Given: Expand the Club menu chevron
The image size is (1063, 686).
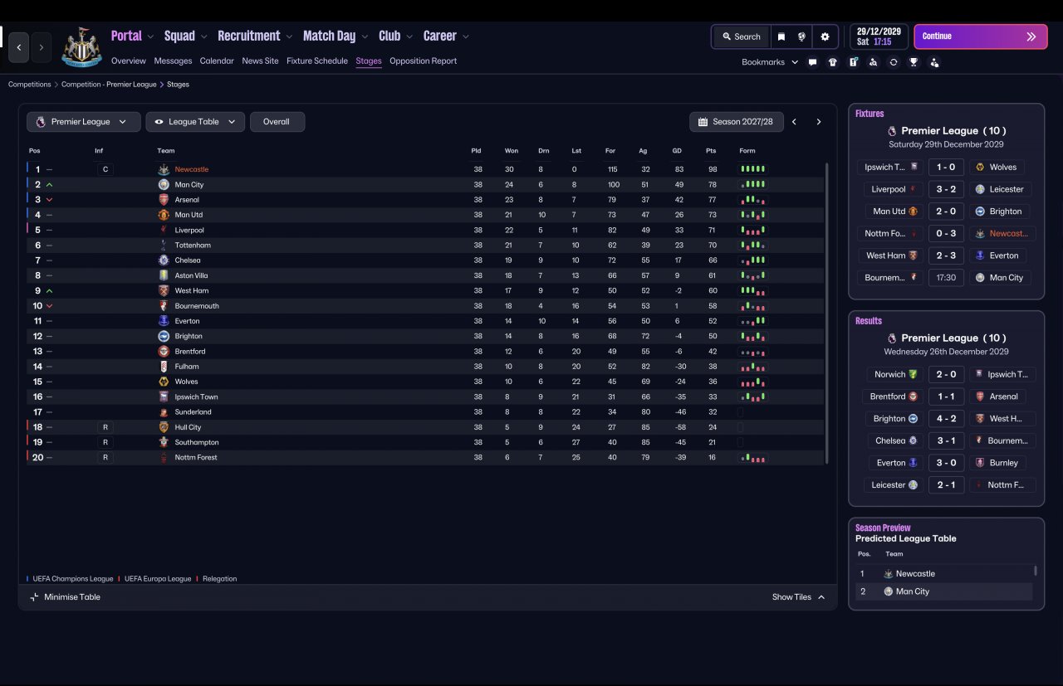Looking at the screenshot, I should tap(409, 36).
